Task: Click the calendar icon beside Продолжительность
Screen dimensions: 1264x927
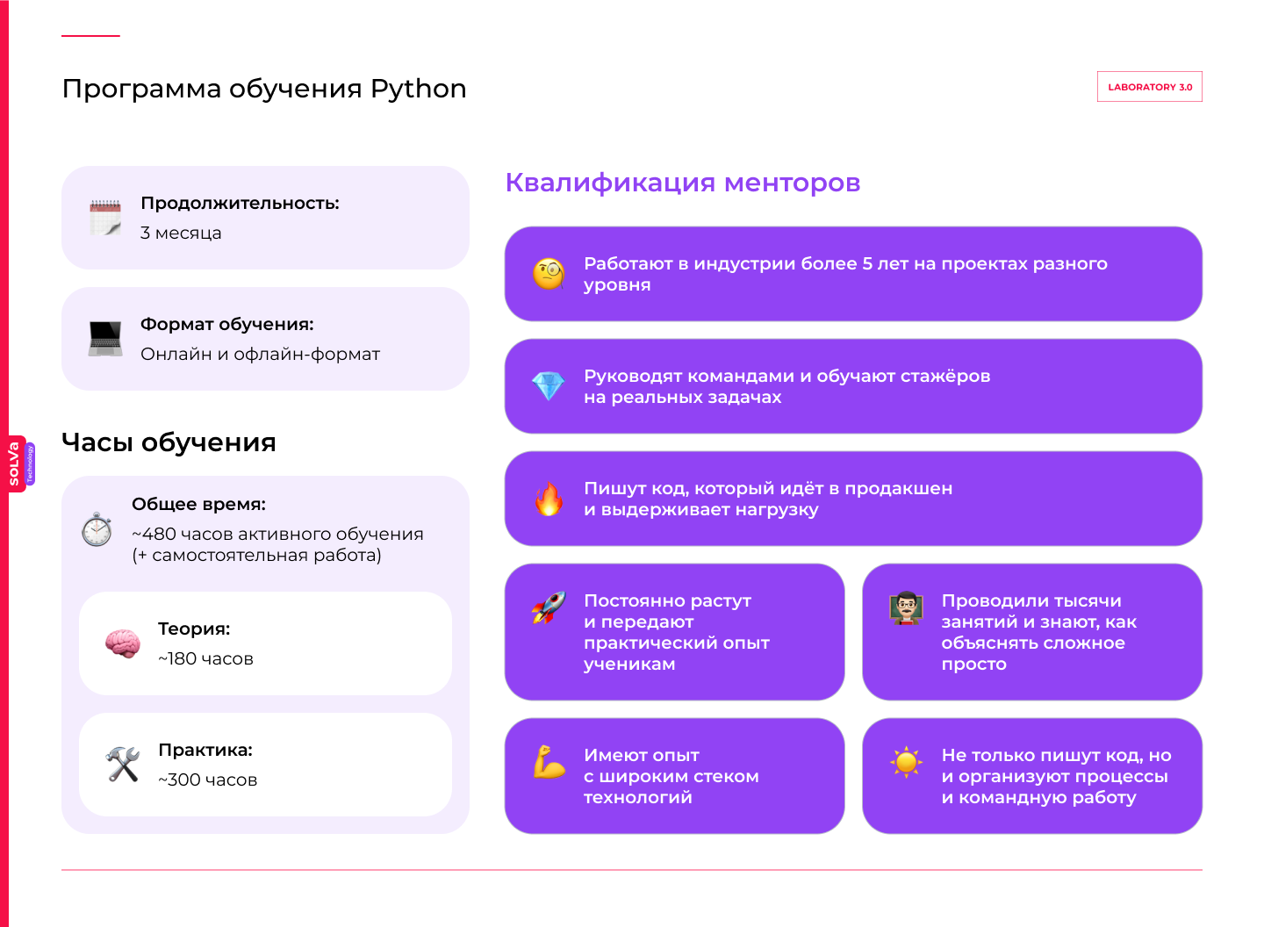Action: [x=105, y=218]
